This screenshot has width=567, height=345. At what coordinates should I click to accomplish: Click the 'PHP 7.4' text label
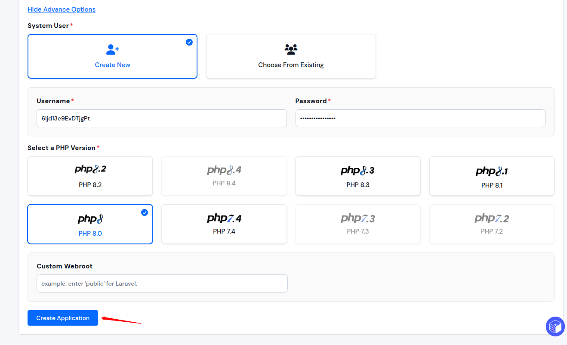coord(224,231)
